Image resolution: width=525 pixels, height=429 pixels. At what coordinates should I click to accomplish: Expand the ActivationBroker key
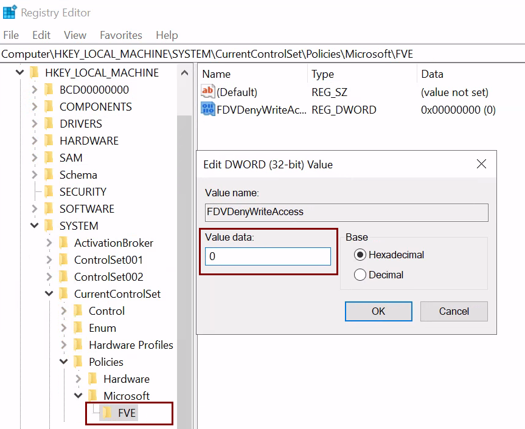point(49,242)
